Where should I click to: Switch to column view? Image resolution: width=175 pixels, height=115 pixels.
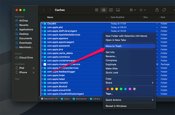point(111,10)
